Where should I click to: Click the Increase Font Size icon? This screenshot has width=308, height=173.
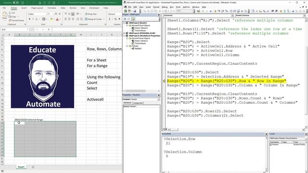pyautogui.click(x=56, y=14)
